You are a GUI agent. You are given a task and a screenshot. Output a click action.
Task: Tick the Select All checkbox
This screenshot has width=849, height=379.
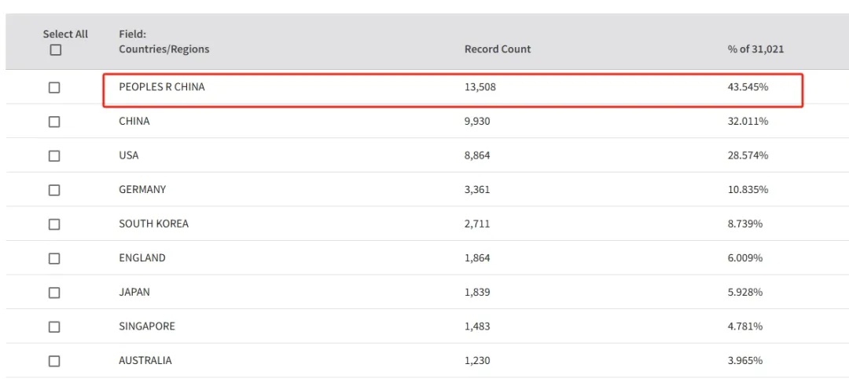[x=55, y=49]
